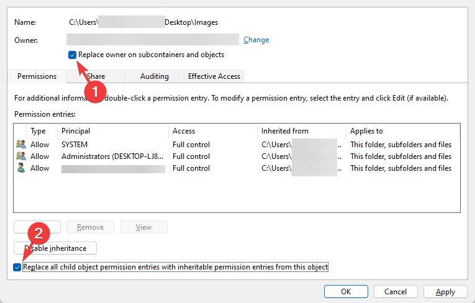475x303 pixels.
Task: Click the Apply button
Action: point(445,291)
